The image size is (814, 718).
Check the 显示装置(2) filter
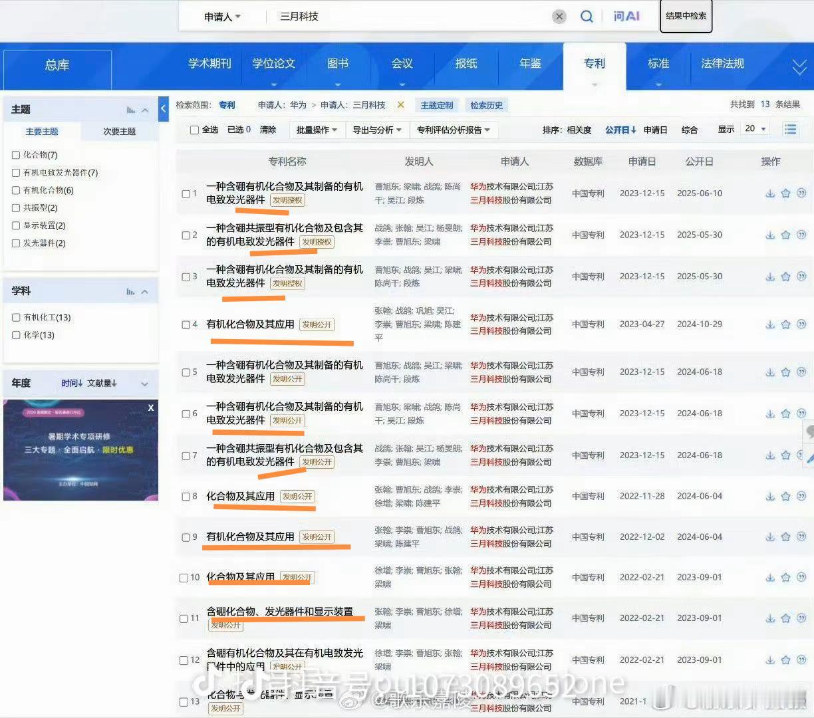(x=16, y=225)
